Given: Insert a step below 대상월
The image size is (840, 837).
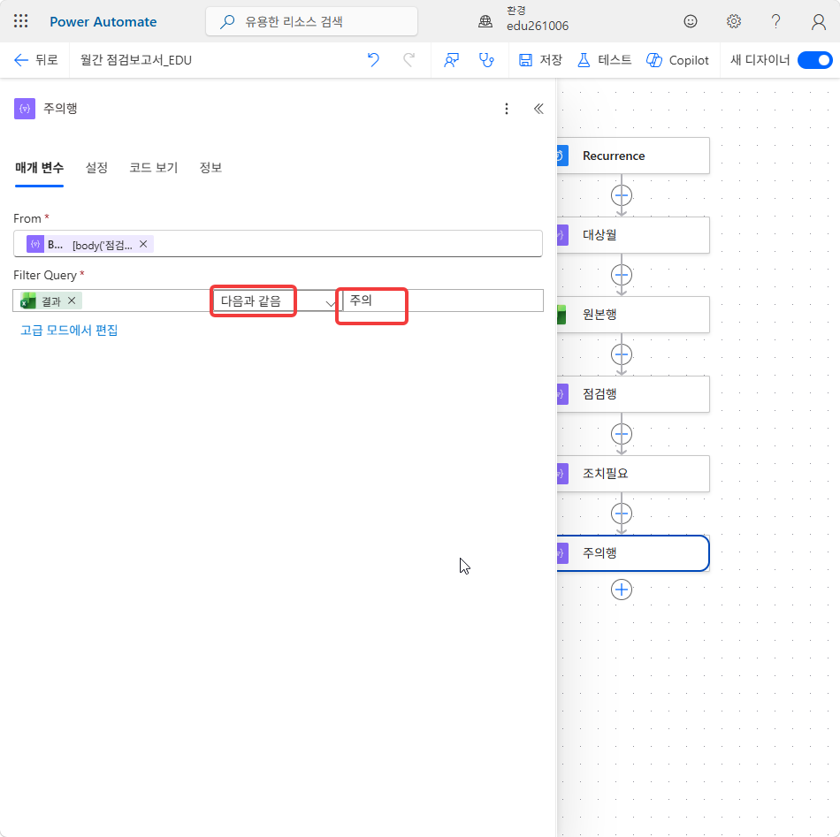Looking at the screenshot, I should tap(622, 275).
